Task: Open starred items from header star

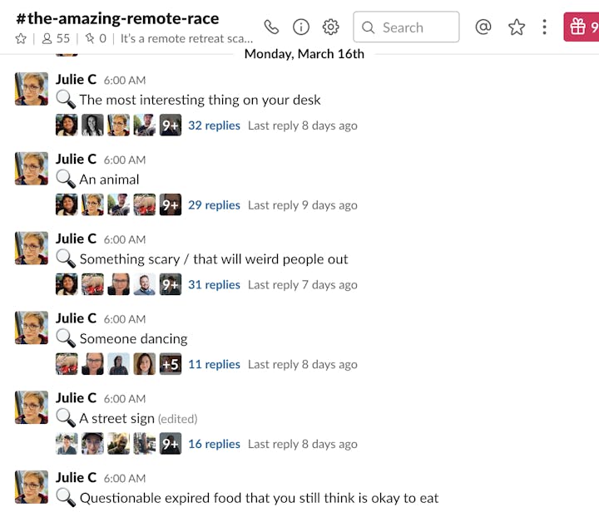Action: [517, 27]
